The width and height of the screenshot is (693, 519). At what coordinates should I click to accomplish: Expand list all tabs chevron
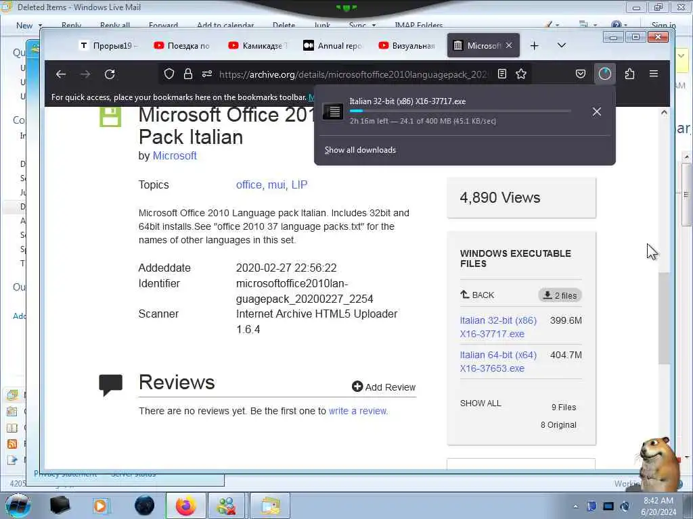pyautogui.click(x=562, y=45)
